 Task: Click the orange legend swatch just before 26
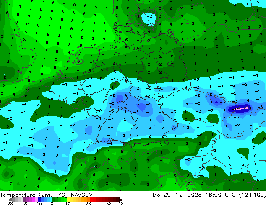pos(89,200)
